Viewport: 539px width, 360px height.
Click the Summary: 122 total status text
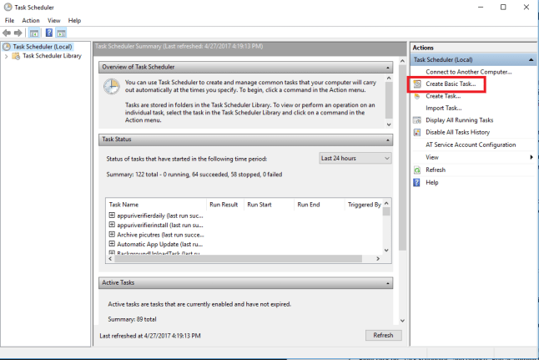194,175
